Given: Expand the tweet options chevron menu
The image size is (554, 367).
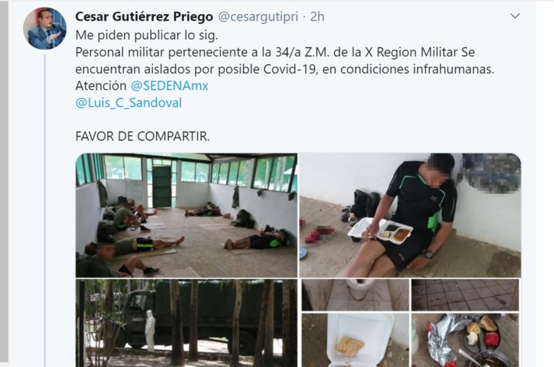Looking at the screenshot, I should click(x=515, y=16).
